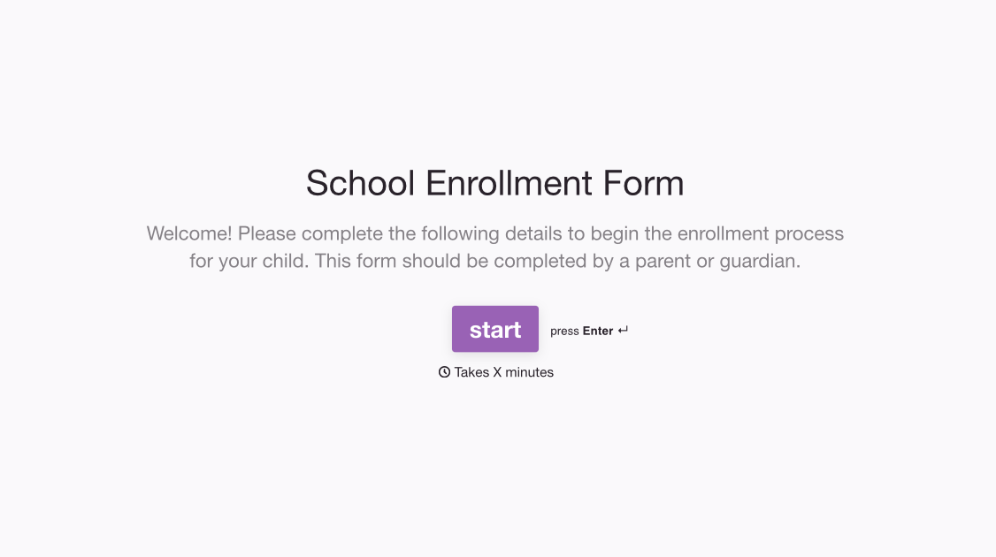Click the bold 'Enter' word in the hint
The image size is (996, 557).
598,331
